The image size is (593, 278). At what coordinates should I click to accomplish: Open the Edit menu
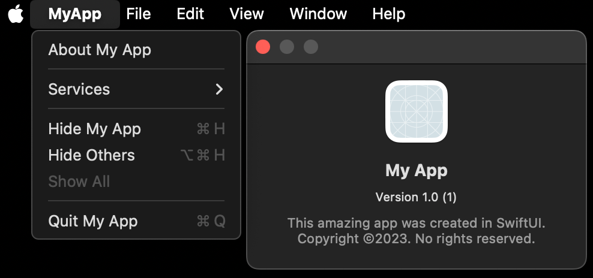[x=190, y=14]
